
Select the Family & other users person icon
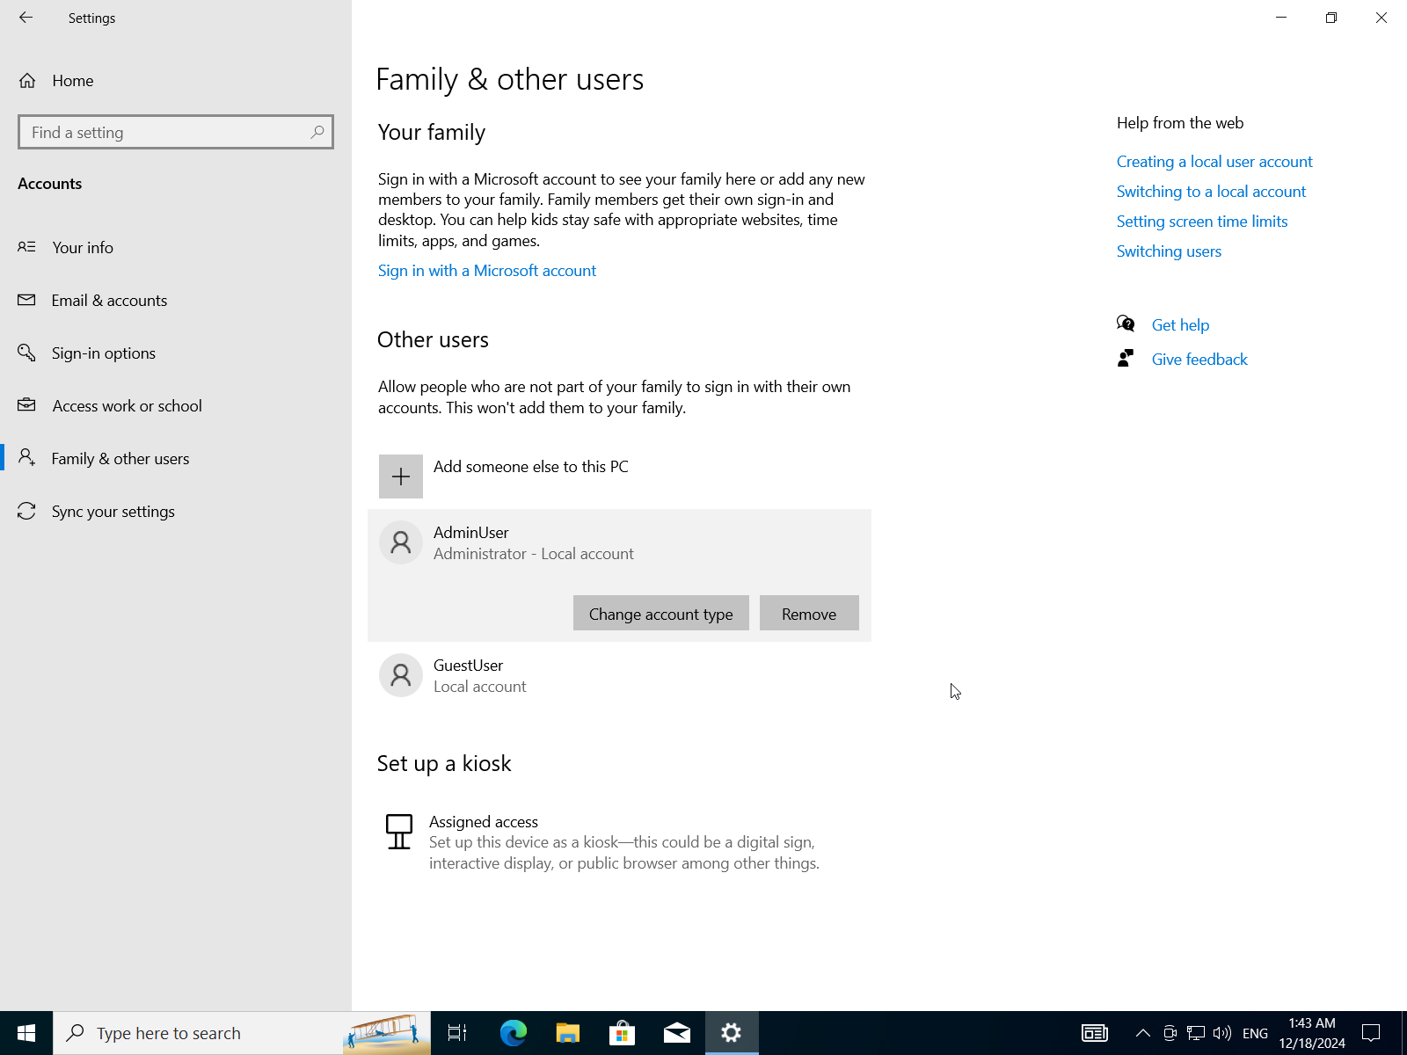(x=27, y=458)
